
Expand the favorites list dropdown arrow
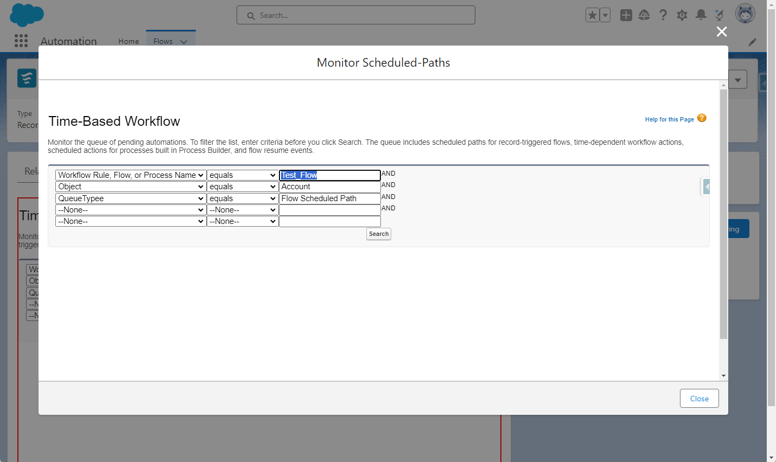[x=605, y=15]
